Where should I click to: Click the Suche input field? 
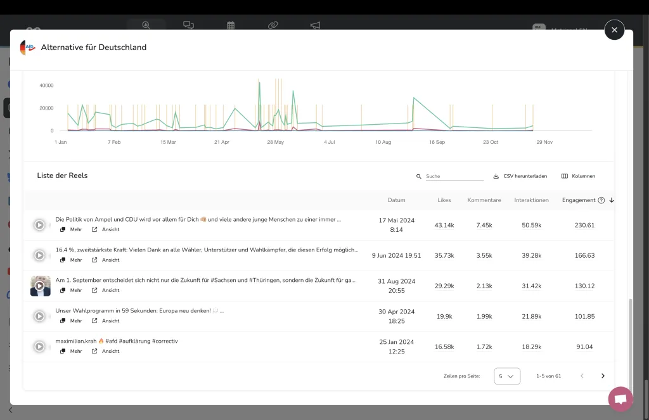click(454, 176)
